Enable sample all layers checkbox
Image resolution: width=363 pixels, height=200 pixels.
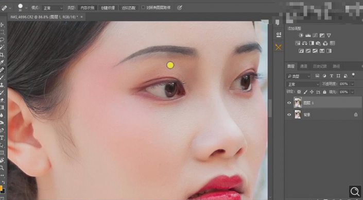(143, 7)
